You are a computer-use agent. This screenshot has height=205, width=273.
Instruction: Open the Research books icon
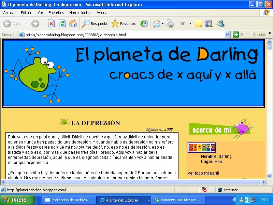pyautogui.click(x=209, y=24)
